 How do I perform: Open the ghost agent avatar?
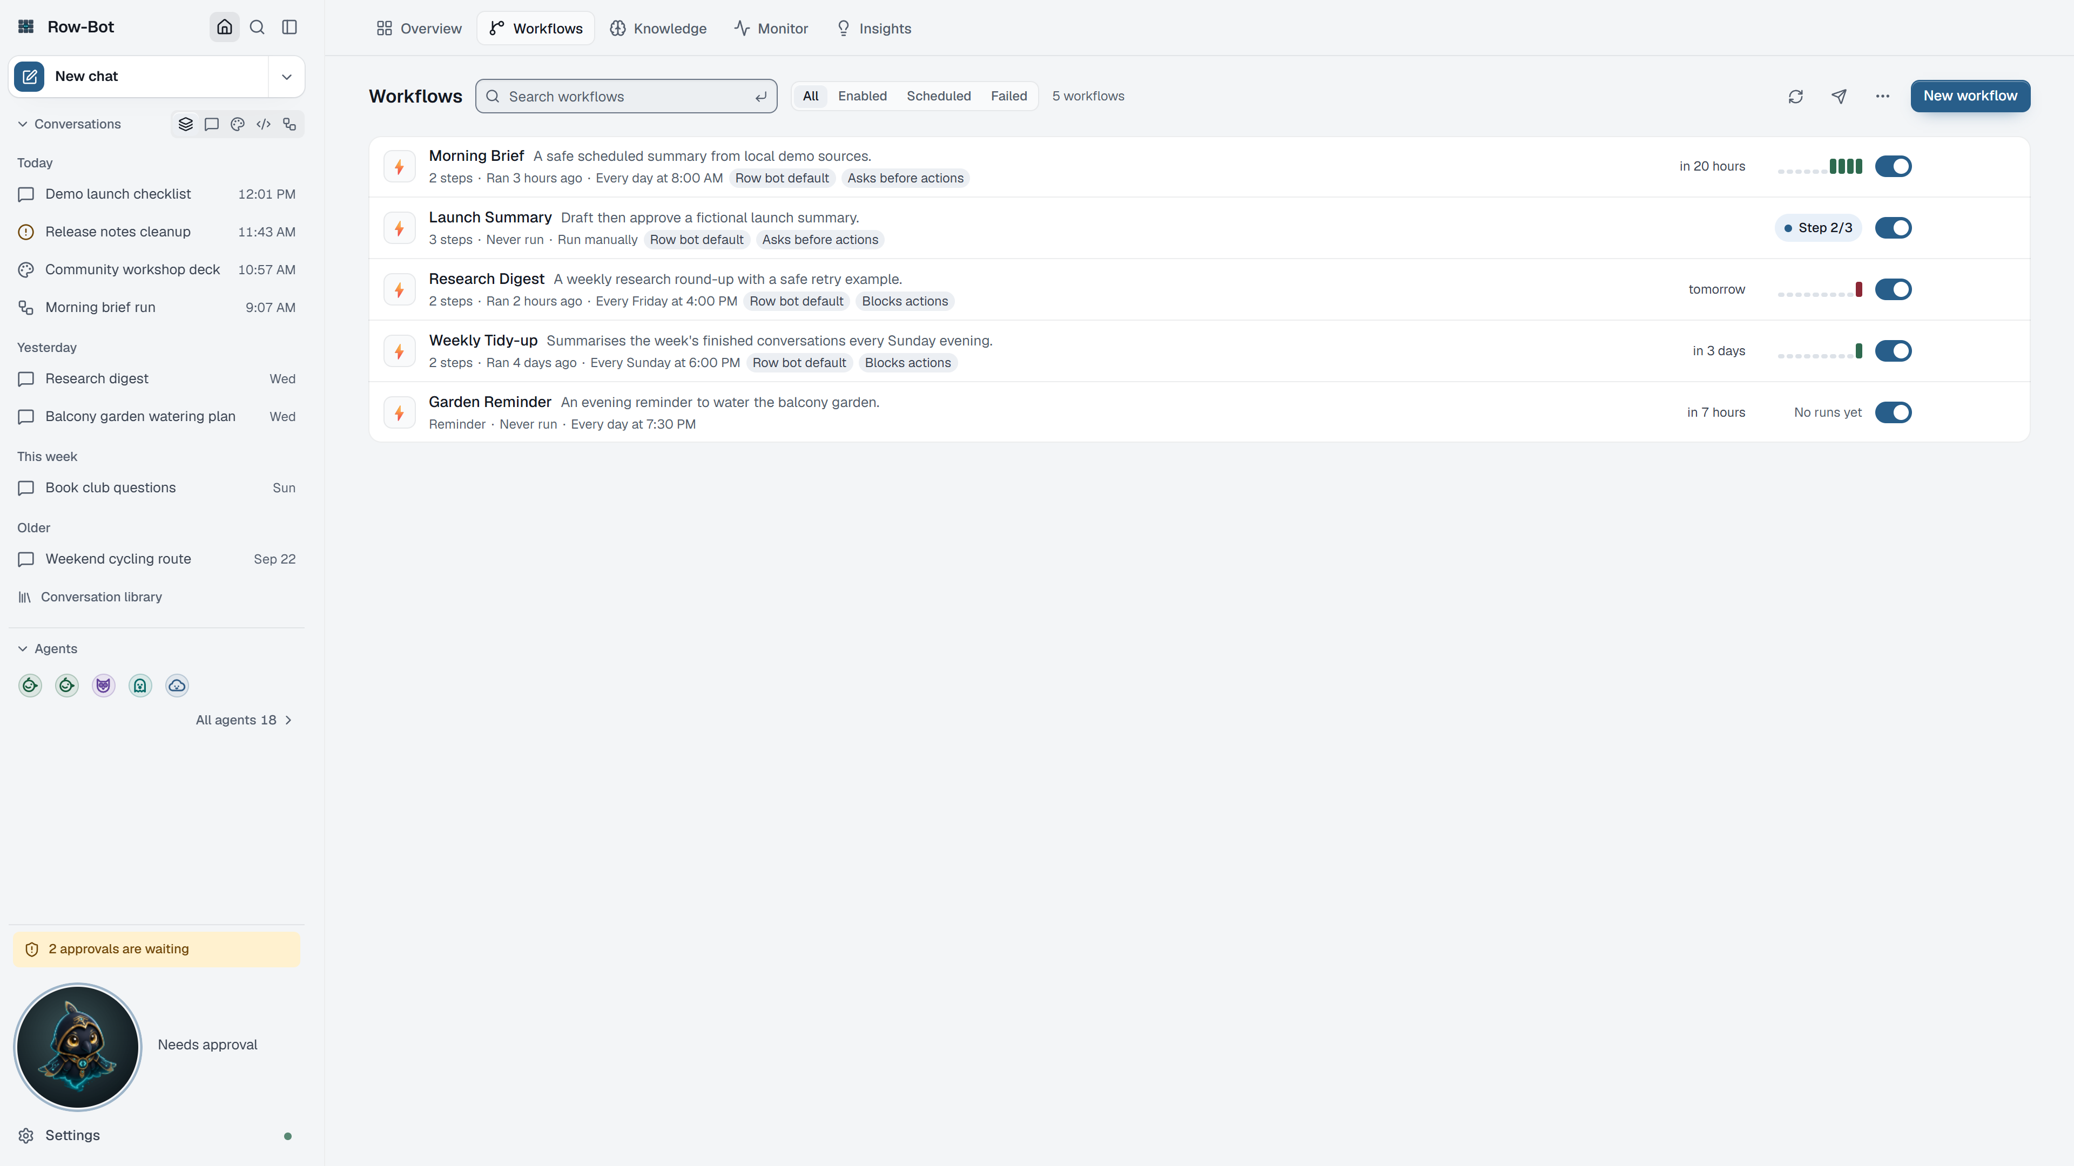[x=140, y=686]
